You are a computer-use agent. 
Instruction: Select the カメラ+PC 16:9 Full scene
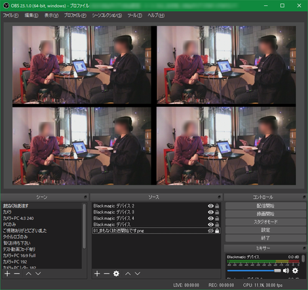(42, 255)
